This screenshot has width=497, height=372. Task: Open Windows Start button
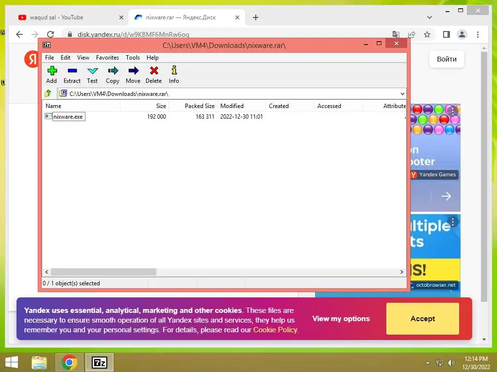pos(12,362)
